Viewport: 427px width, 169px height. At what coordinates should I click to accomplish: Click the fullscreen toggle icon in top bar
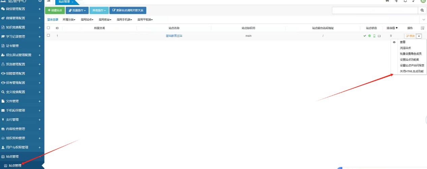414,1
